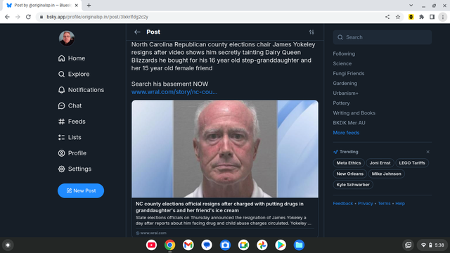Open Play Store from the shelf
This screenshot has width=450, height=253.
click(281, 245)
